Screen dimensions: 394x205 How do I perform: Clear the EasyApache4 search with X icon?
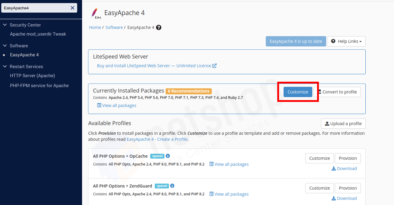(72, 8)
